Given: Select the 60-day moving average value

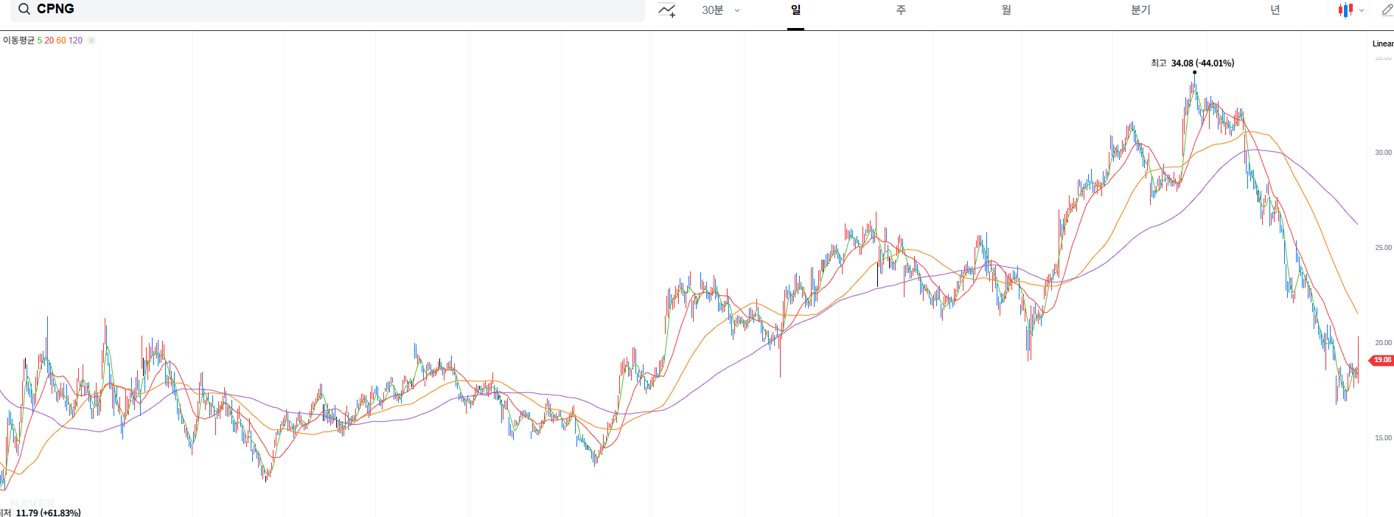Looking at the screenshot, I should (x=61, y=41).
